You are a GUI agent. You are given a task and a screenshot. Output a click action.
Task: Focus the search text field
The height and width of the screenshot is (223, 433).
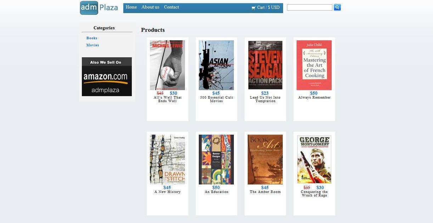309,7
